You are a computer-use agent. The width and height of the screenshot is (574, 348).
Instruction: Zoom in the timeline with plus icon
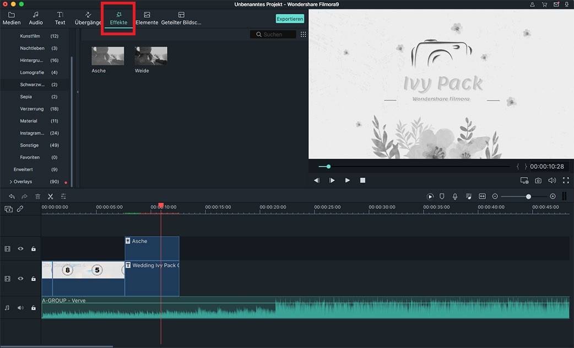[x=553, y=196]
